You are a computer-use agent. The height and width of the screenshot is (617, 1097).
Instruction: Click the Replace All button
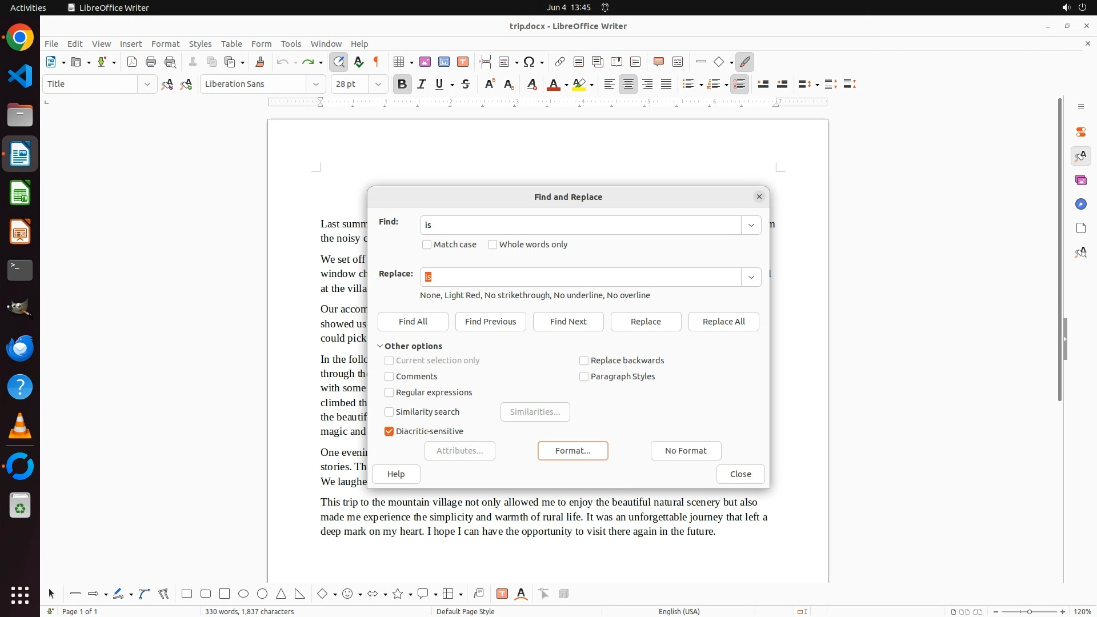click(x=723, y=322)
